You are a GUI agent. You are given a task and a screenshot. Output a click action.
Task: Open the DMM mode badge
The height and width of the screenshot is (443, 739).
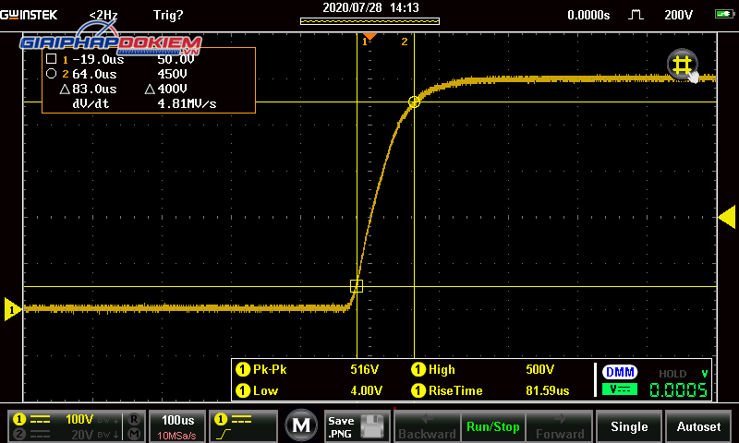tap(620, 372)
